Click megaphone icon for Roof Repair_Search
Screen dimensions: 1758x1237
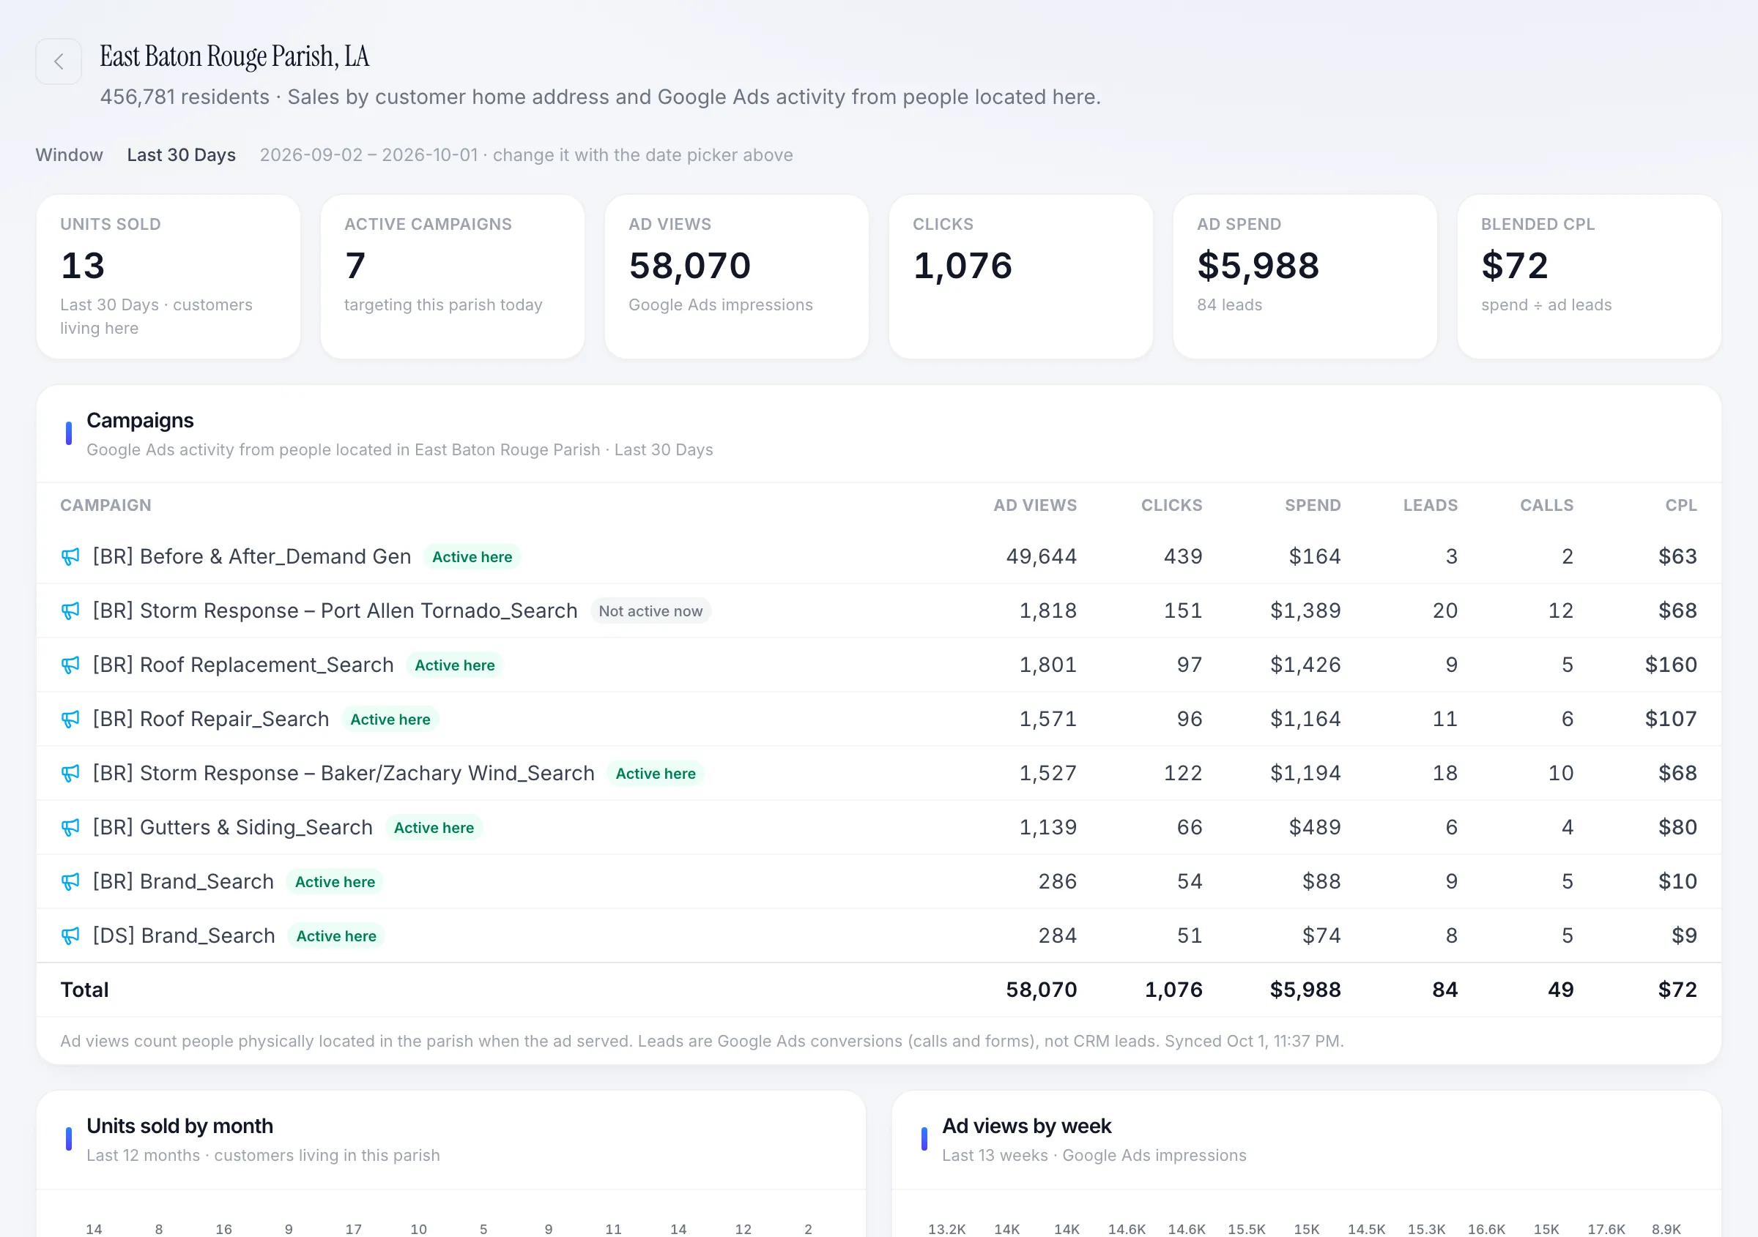click(x=70, y=720)
